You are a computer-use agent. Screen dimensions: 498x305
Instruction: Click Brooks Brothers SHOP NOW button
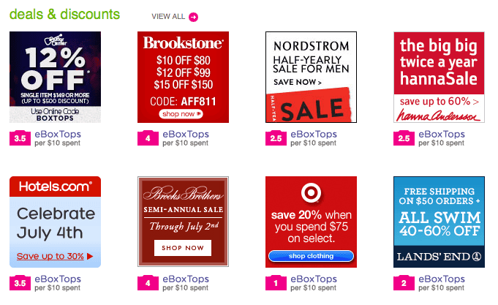pos(183,248)
